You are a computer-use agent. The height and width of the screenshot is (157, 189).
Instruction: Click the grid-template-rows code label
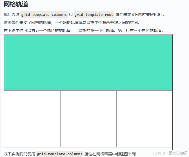pos(94,14)
